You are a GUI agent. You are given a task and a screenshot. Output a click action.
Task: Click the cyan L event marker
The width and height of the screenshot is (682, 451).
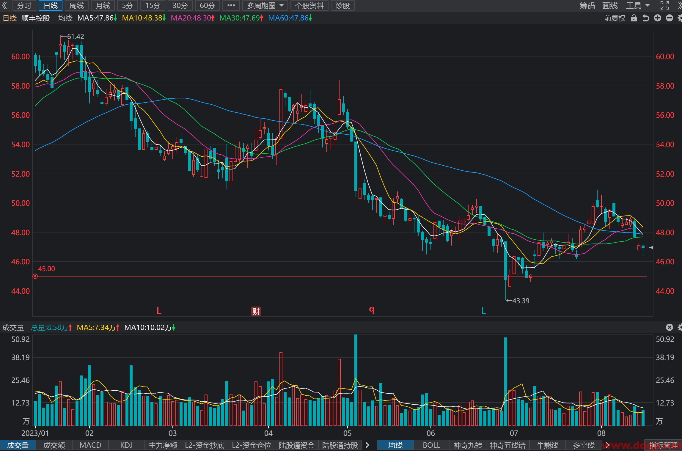pyautogui.click(x=484, y=311)
